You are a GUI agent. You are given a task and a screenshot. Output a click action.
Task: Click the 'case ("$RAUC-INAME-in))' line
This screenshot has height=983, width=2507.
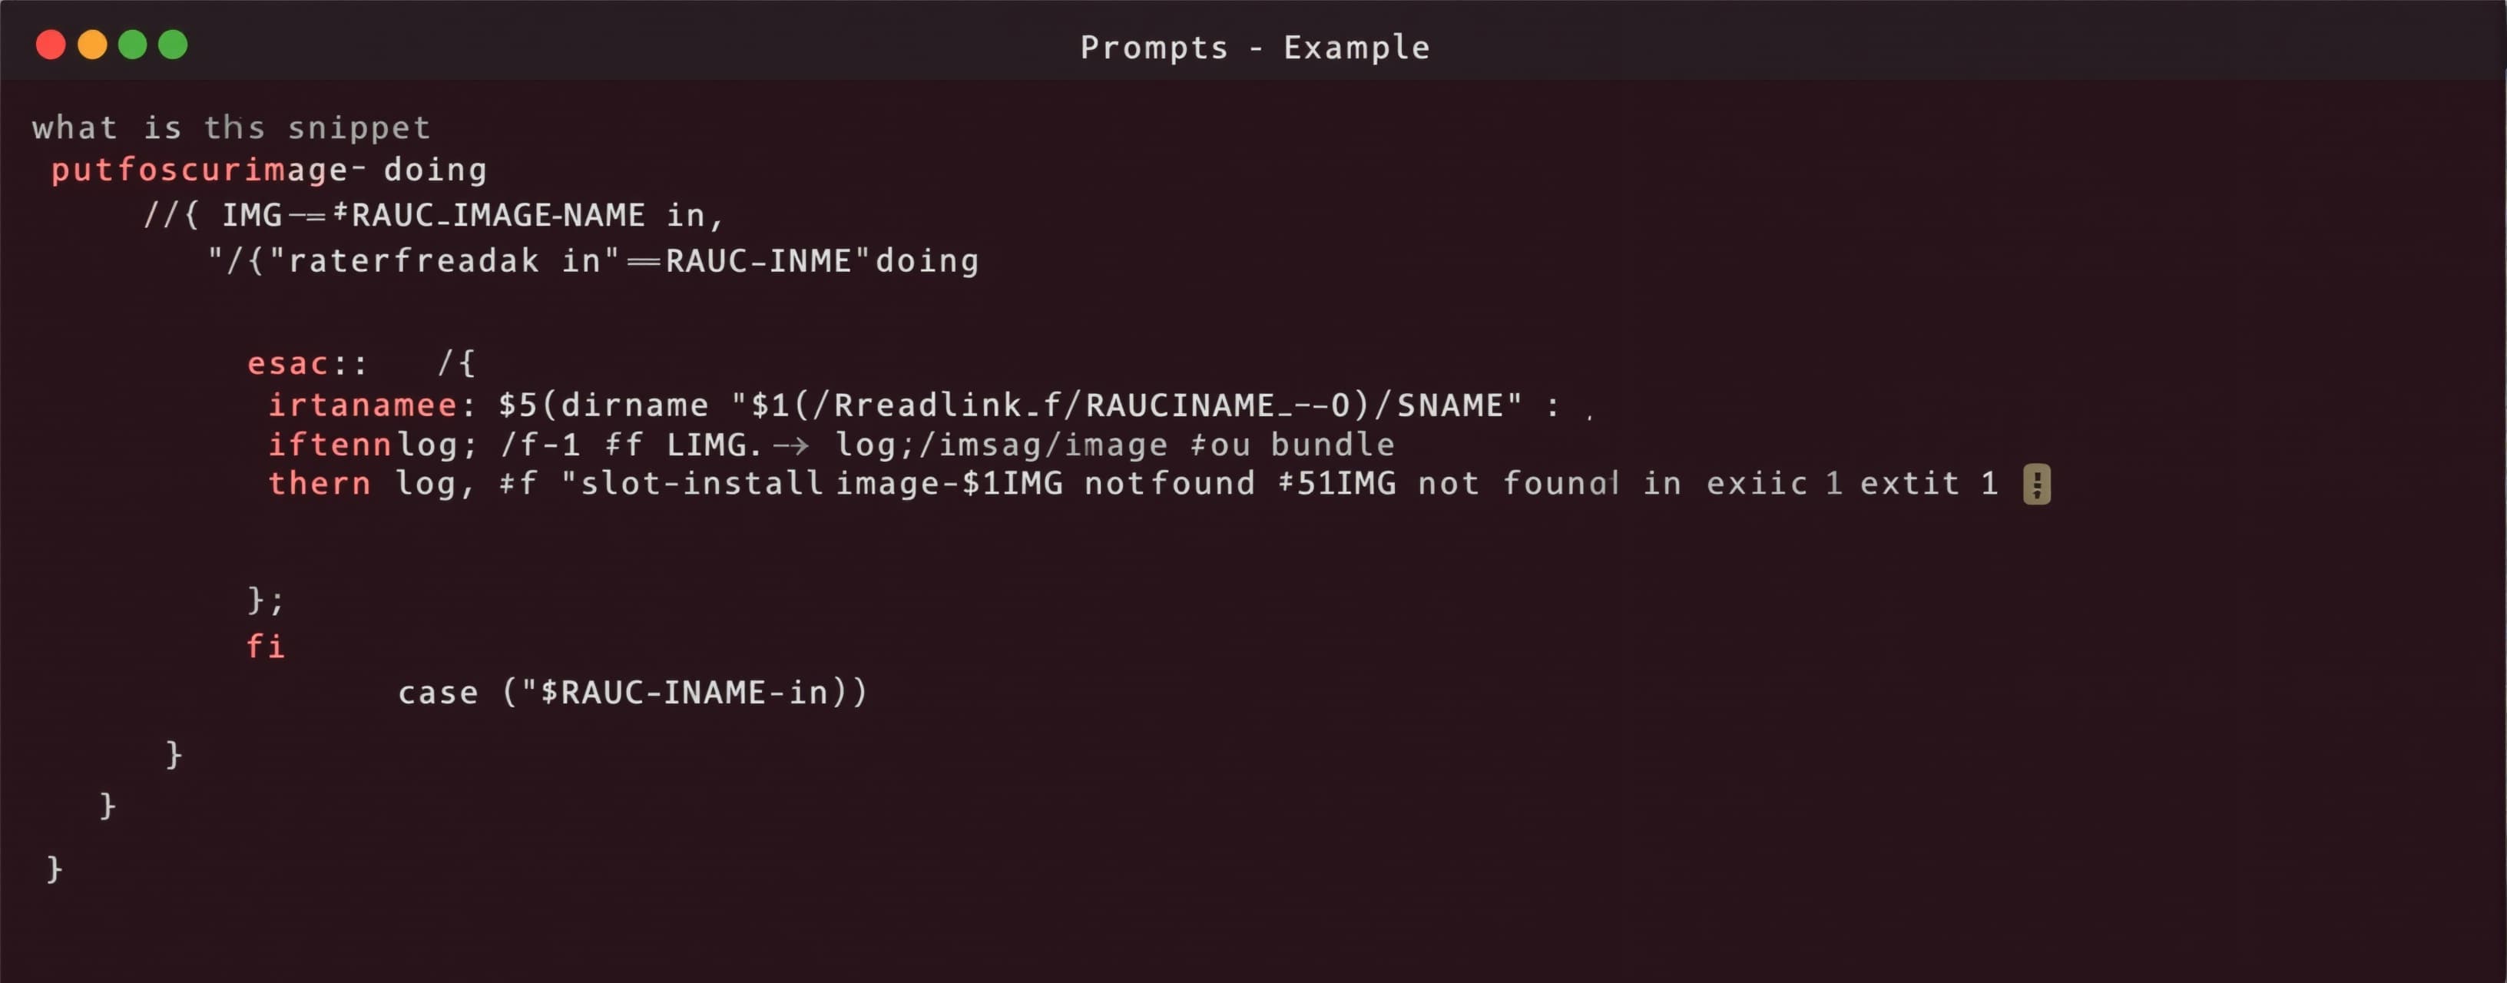633,693
